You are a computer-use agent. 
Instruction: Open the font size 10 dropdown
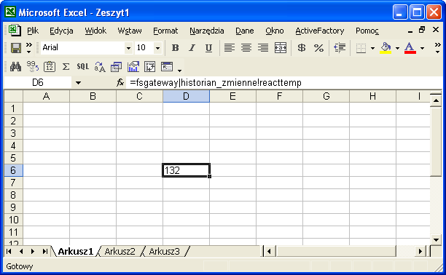pos(157,48)
